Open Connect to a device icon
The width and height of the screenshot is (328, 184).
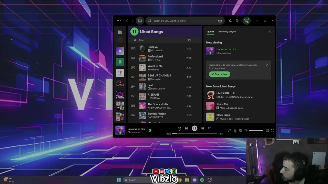pos(240,130)
